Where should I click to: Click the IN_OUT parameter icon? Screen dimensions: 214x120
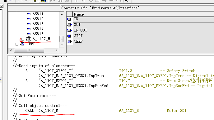69,30
